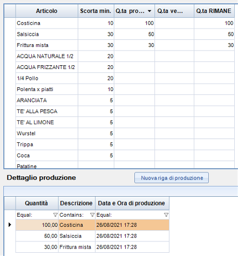238x256 pixels.
Task: Select the Wurstel row
Action: coord(125,134)
